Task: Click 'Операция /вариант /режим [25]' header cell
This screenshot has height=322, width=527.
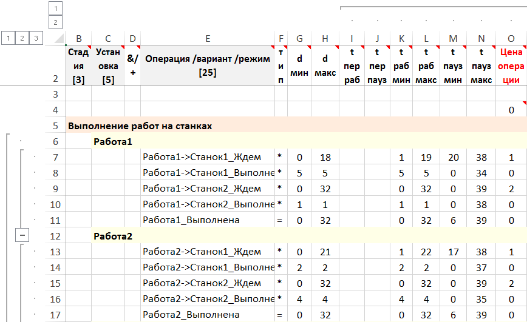Action: pyautogui.click(x=208, y=65)
